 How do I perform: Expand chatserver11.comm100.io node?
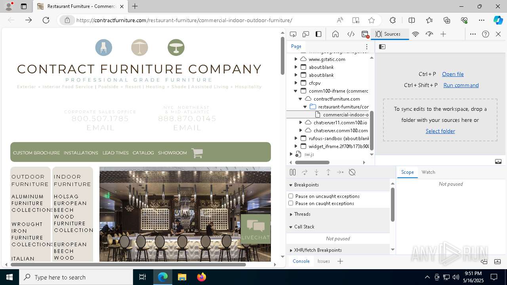(x=301, y=122)
